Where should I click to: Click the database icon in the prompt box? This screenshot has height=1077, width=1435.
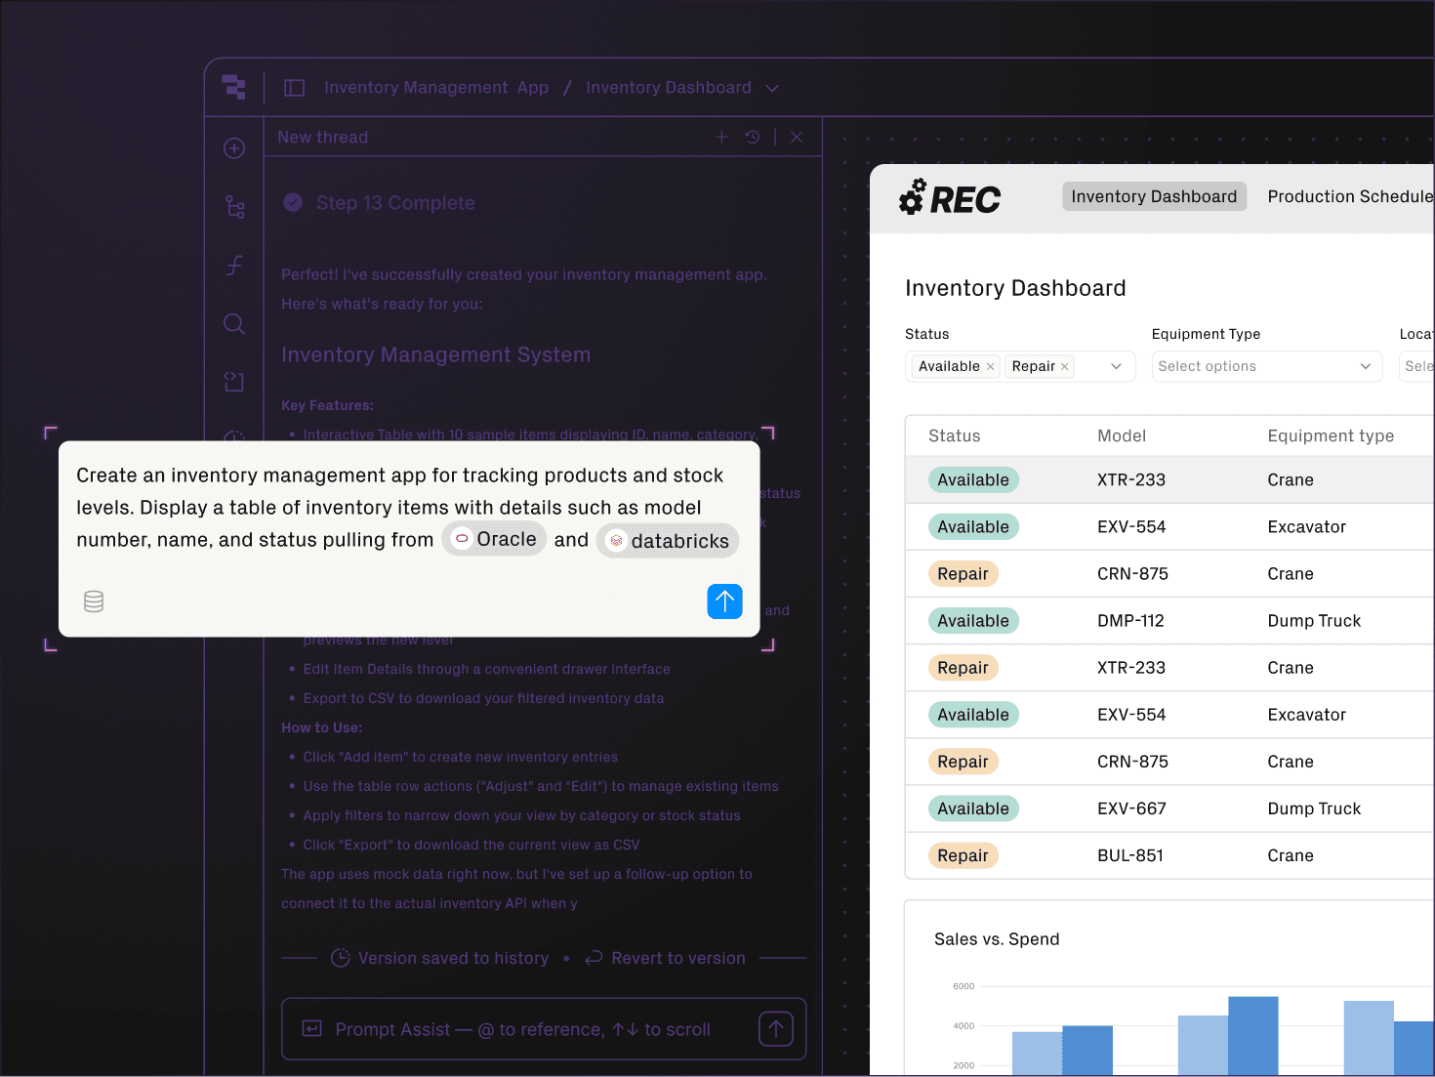pyautogui.click(x=94, y=601)
